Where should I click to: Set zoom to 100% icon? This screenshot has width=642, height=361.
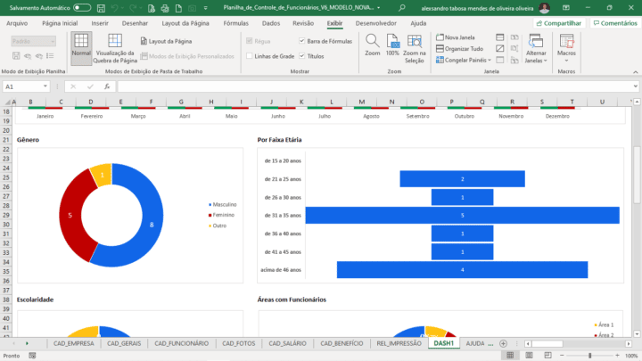pos(392,45)
